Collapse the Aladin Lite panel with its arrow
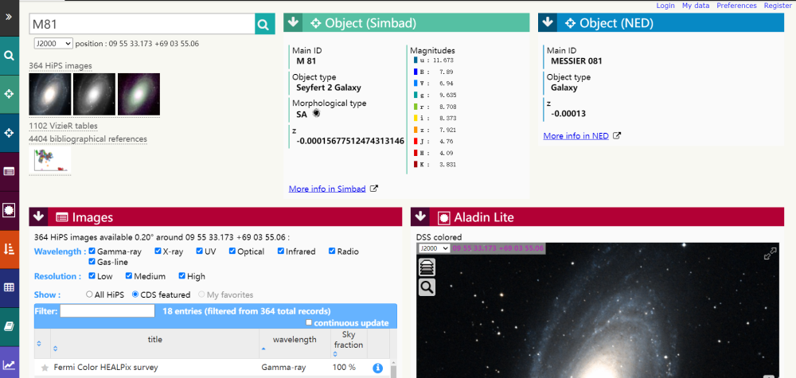 pyautogui.click(x=419, y=216)
